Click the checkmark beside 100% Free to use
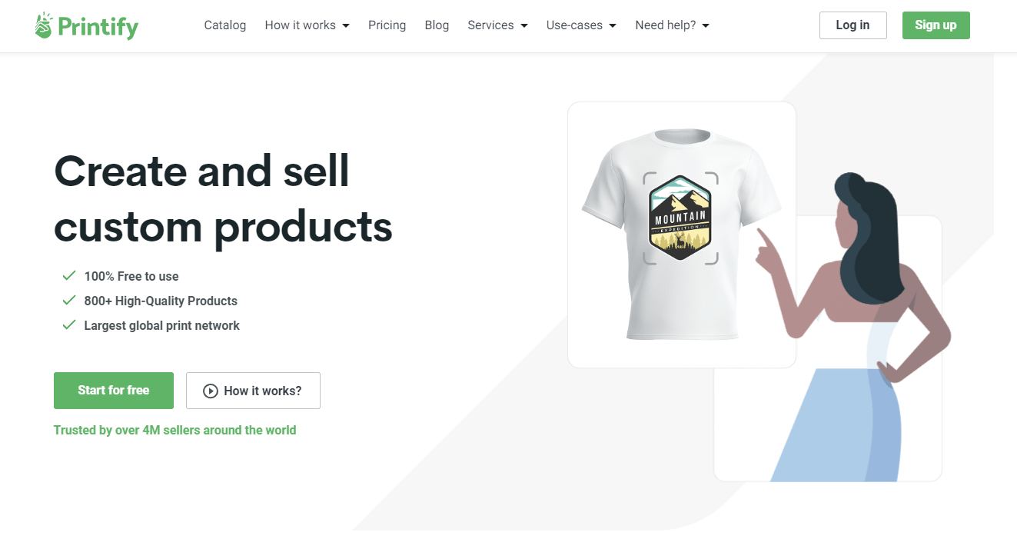 point(69,275)
